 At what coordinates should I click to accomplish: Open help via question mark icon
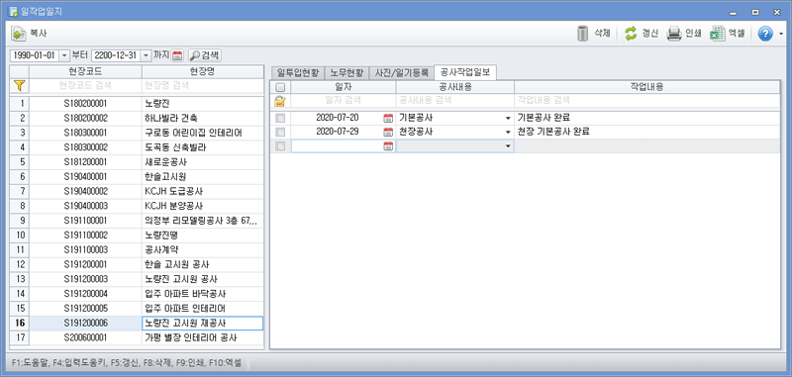pyautogui.click(x=765, y=34)
